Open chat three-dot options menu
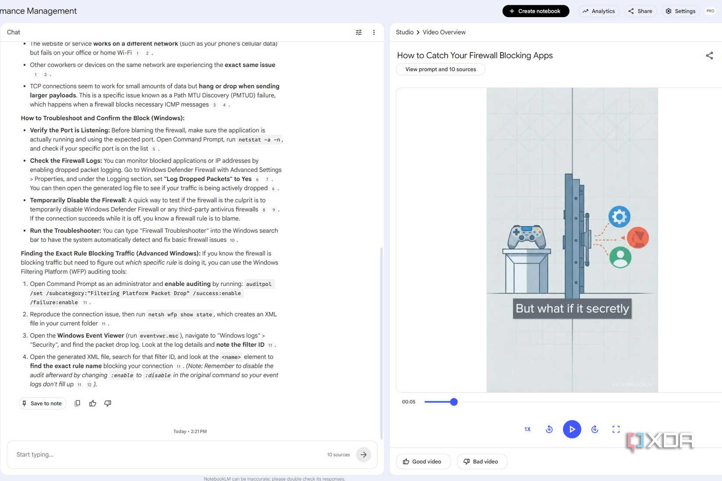The width and height of the screenshot is (722, 481). coord(374,32)
